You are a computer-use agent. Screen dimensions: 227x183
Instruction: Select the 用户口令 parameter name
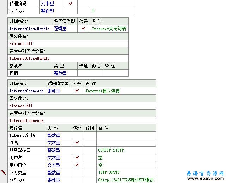coord(18,165)
